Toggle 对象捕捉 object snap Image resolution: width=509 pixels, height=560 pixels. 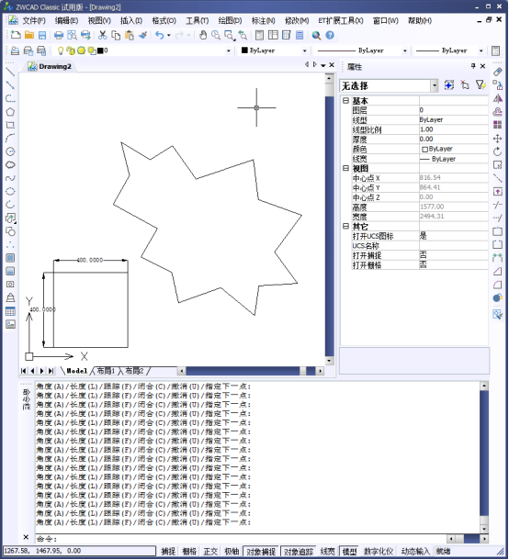[x=261, y=551]
